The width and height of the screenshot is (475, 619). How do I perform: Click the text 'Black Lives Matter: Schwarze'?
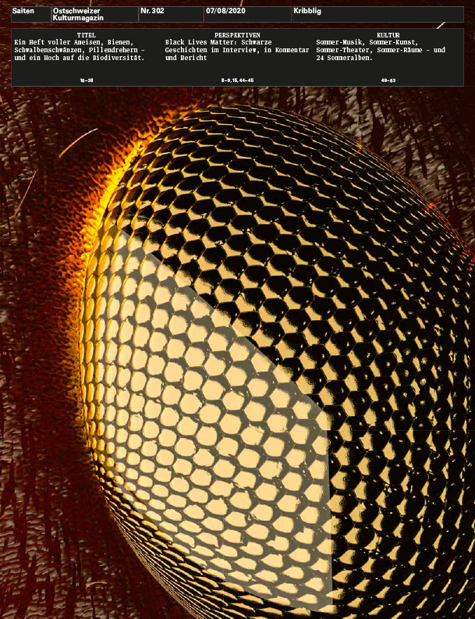coord(218,42)
